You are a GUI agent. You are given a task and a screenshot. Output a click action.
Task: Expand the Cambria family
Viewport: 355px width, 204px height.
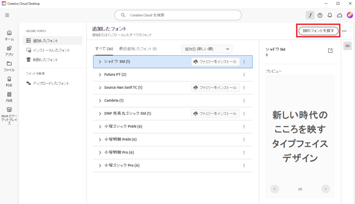click(x=100, y=101)
